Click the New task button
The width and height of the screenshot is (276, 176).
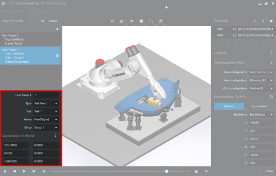[38, 11]
